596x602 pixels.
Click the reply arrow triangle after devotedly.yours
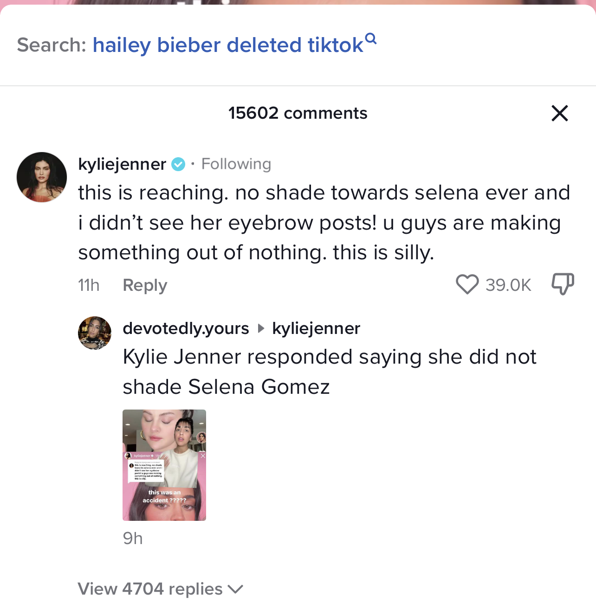[x=261, y=328]
